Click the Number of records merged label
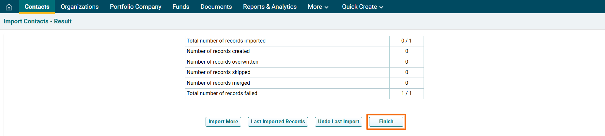The height and width of the screenshot is (136, 605). [218, 83]
